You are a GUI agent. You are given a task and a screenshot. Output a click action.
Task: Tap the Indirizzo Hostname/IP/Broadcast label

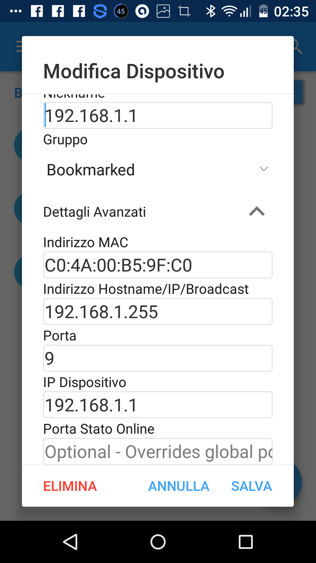tap(146, 289)
